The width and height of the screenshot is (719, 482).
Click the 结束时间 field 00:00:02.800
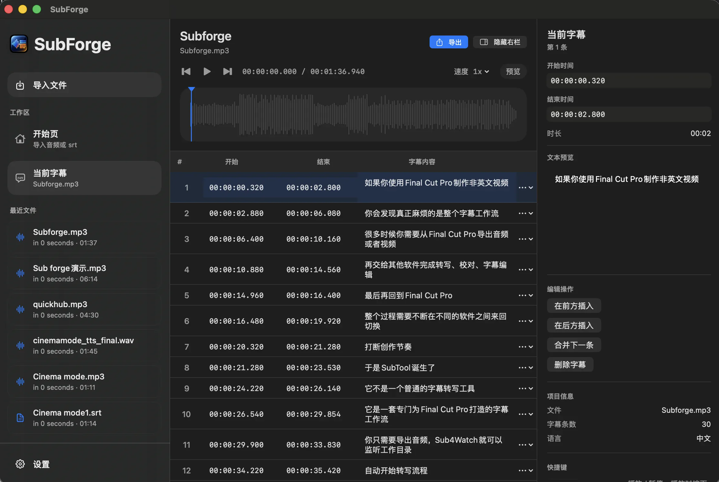coord(629,115)
